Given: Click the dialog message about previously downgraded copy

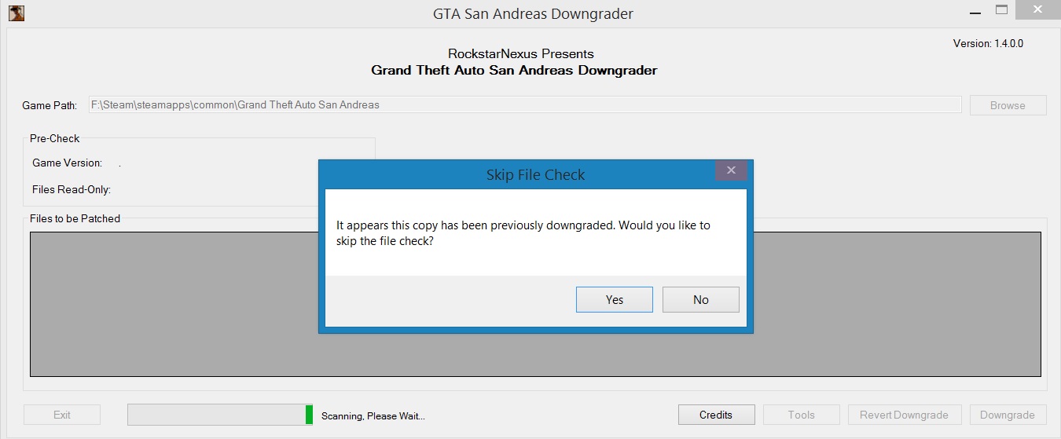Looking at the screenshot, I should coord(523,233).
